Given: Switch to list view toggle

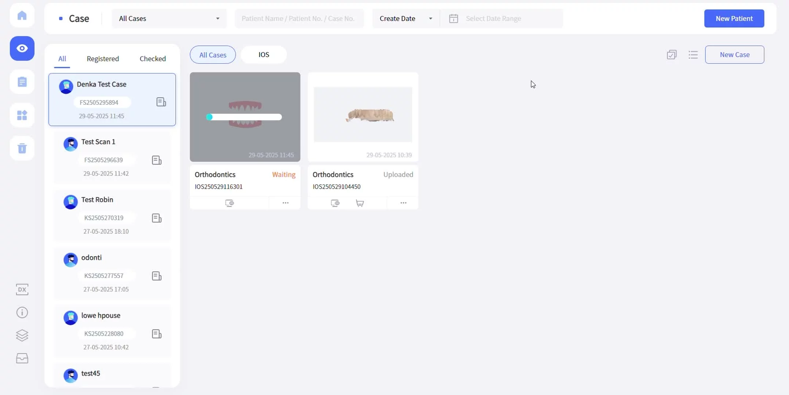Looking at the screenshot, I should point(693,55).
